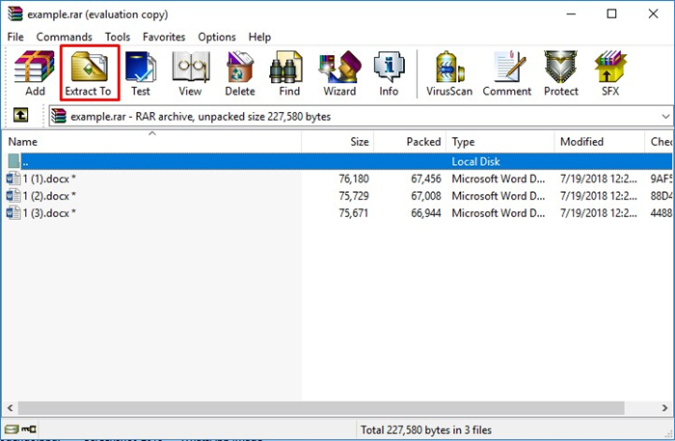
Task: Open the Favorites menu
Action: (x=164, y=37)
